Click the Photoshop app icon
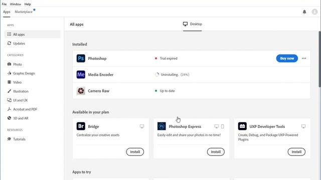The image size is (321, 180). tap(81, 58)
